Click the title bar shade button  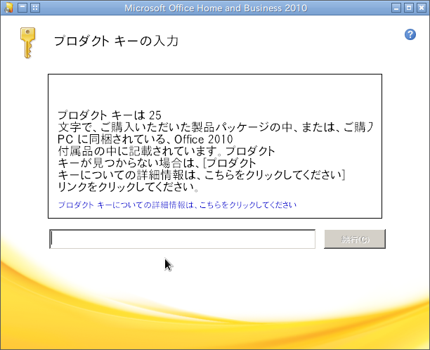pos(22,8)
